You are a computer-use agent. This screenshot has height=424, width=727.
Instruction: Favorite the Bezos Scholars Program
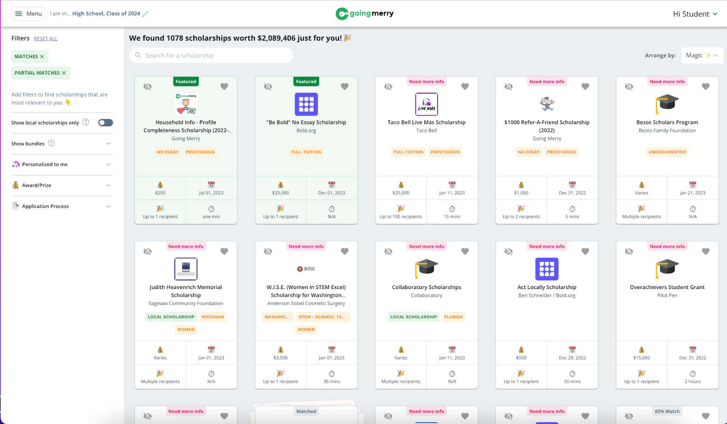click(706, 86)
